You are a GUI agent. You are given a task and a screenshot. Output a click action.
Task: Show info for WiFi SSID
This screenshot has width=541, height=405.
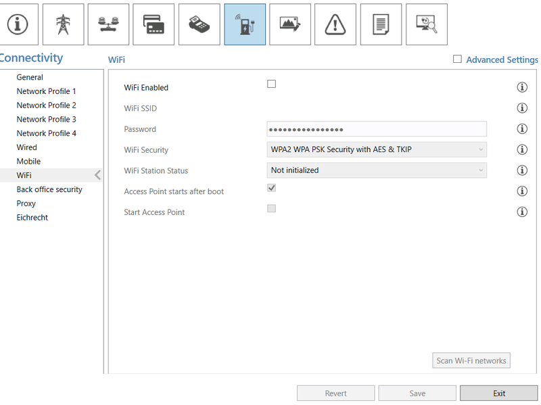pos(522,108)
